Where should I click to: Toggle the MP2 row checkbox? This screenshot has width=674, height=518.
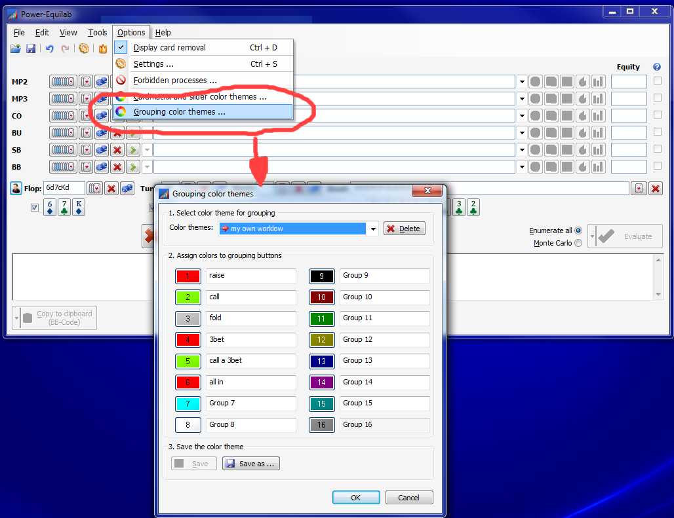tap(658, 81)
